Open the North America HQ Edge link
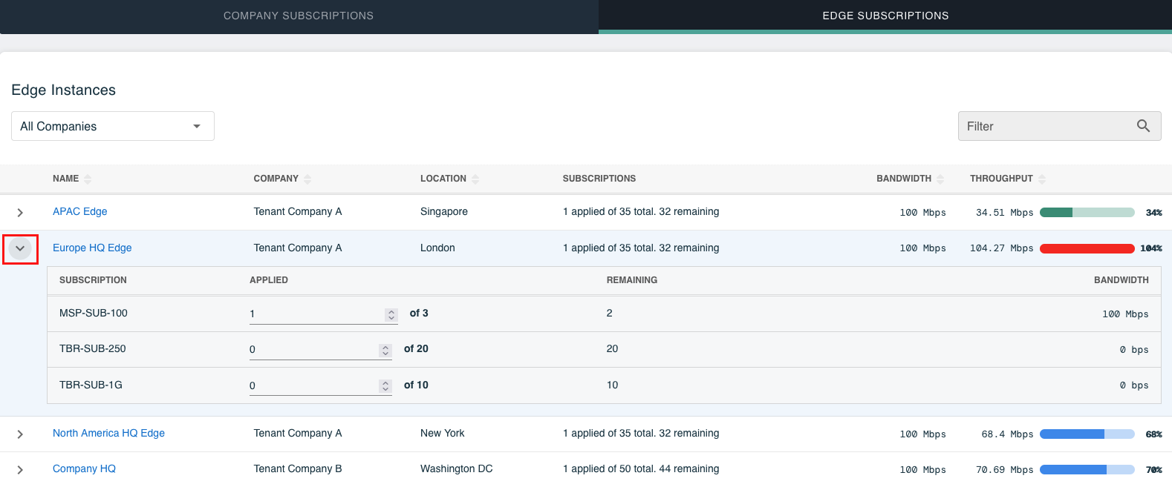This screenshot has width=1172, height=487. (x=108, y=433)
